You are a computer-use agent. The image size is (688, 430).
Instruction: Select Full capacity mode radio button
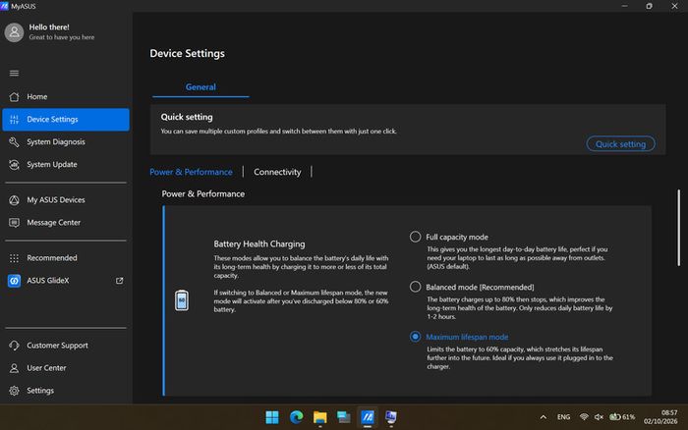[x=415, y=237]
